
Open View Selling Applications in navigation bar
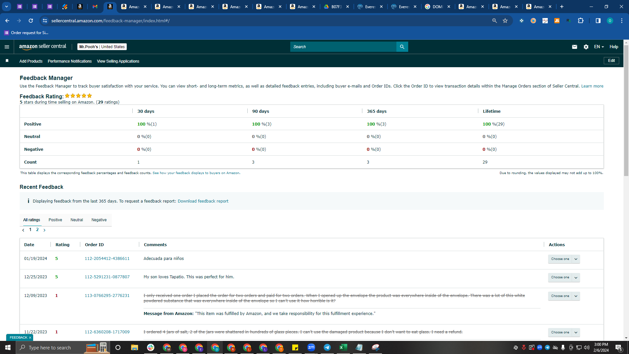coord(118,61)
